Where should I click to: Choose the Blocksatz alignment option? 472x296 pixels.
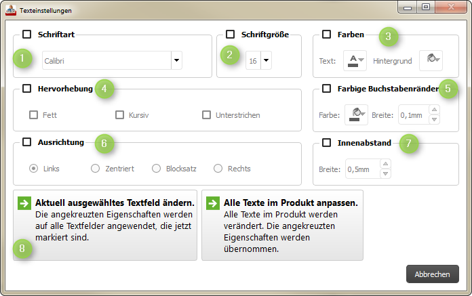(x=157, y=168)
